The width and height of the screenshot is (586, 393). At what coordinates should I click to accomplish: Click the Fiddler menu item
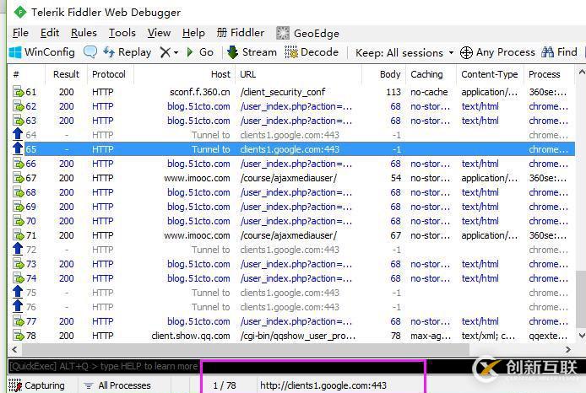pyautogui.click(x=241, y=33)
